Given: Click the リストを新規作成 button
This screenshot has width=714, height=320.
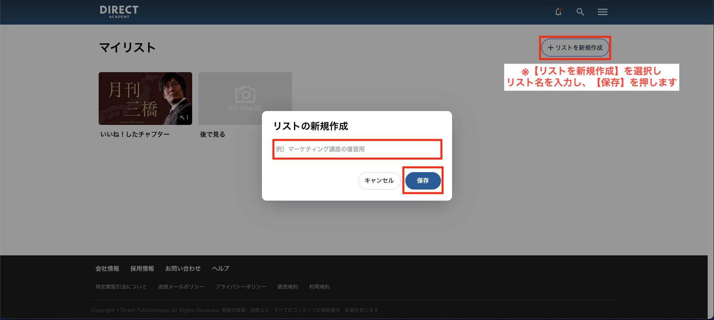Looking at the screenshot, I should click(575, 48).
